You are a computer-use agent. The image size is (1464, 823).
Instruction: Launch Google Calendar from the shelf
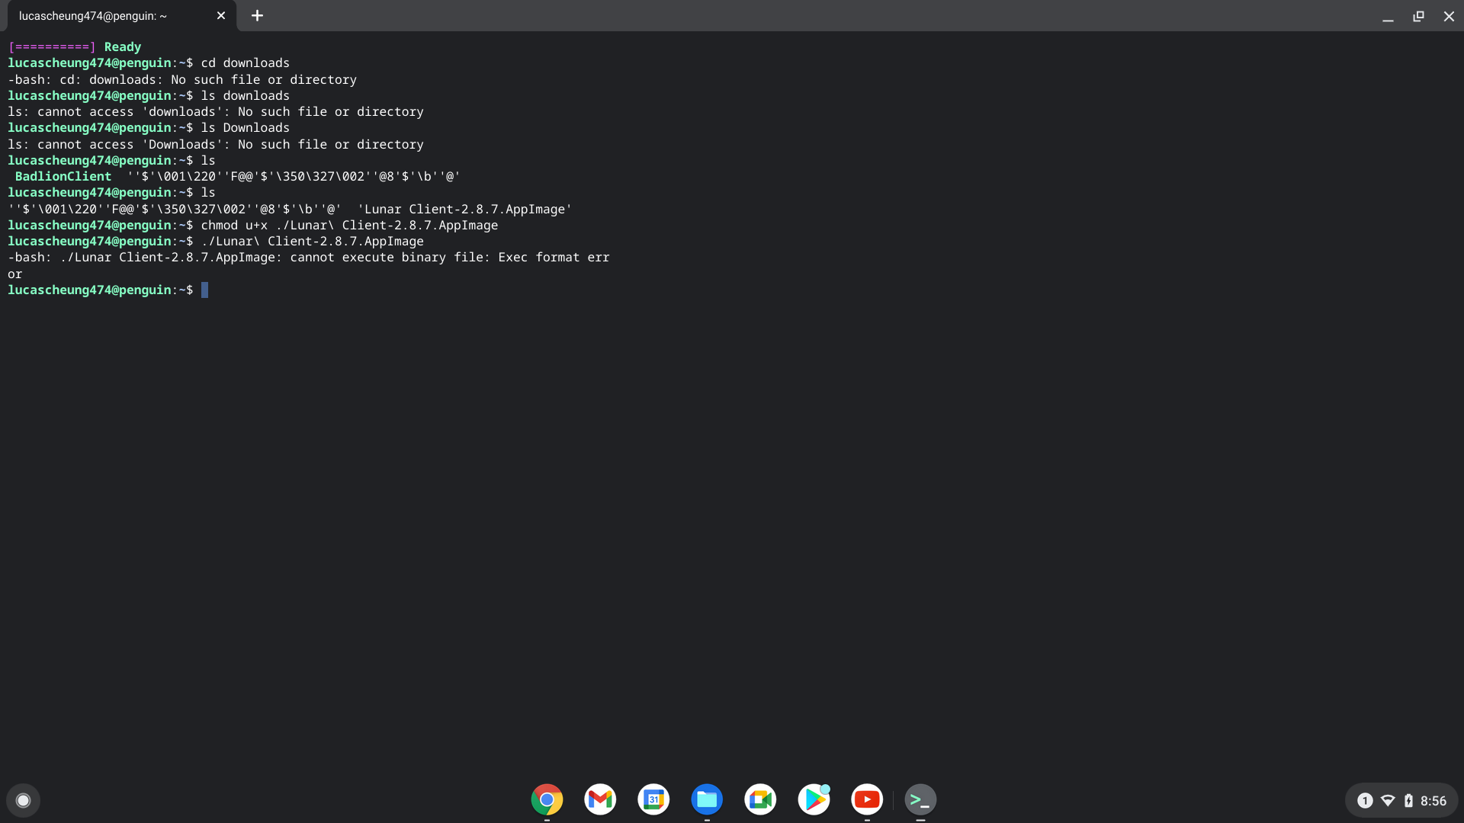(653, 799)
